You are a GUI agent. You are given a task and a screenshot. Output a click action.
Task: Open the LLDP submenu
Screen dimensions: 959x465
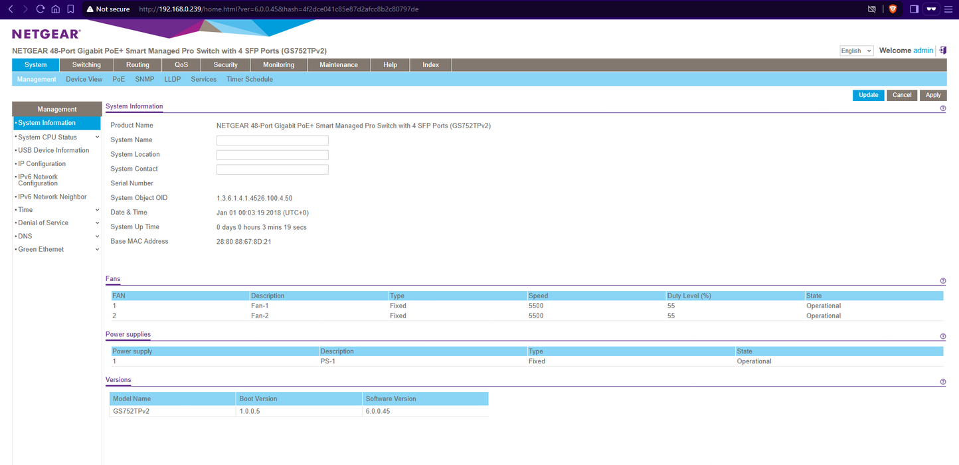point(173,79)
